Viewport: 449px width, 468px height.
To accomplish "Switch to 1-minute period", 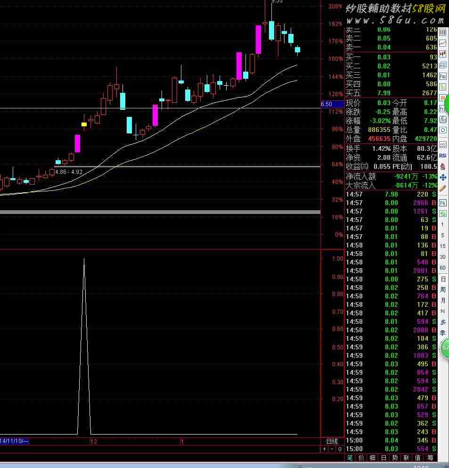I will pyautogui.click(x=442, y=224).
